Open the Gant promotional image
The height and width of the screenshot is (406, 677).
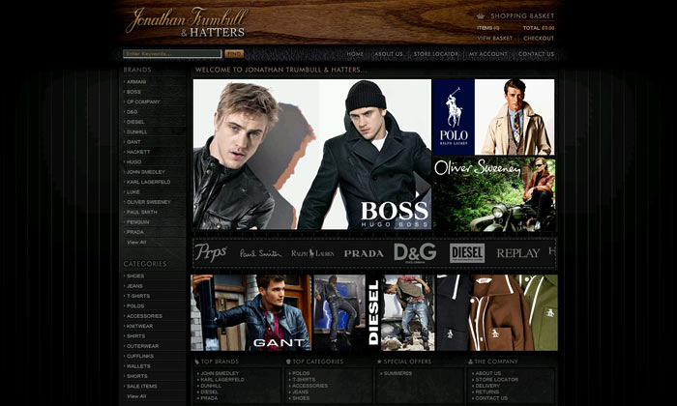click(x=250, y=313)
